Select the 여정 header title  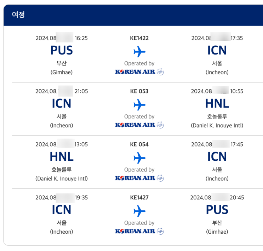pos(18,15)
